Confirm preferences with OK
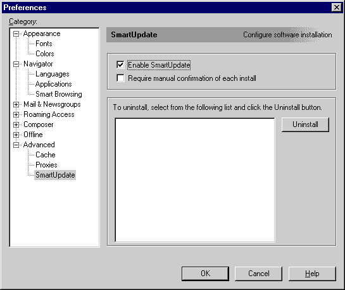Image resolution: width=345 pixels, height=290 pixels. pyautogui.click(x=205, y=274)
